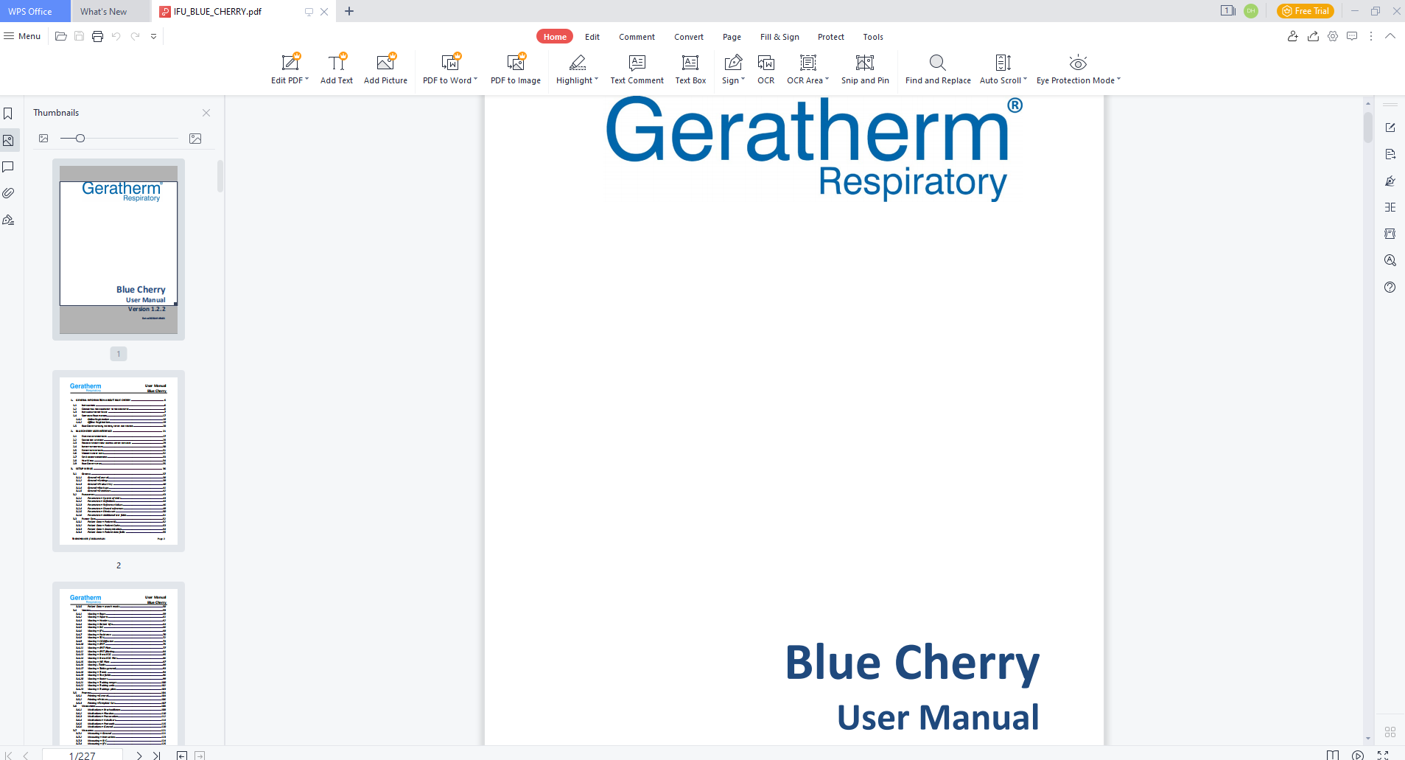Use Snip and Pin tool
This screenshot has width=1405, height=760.
click(x=865, y=69)
